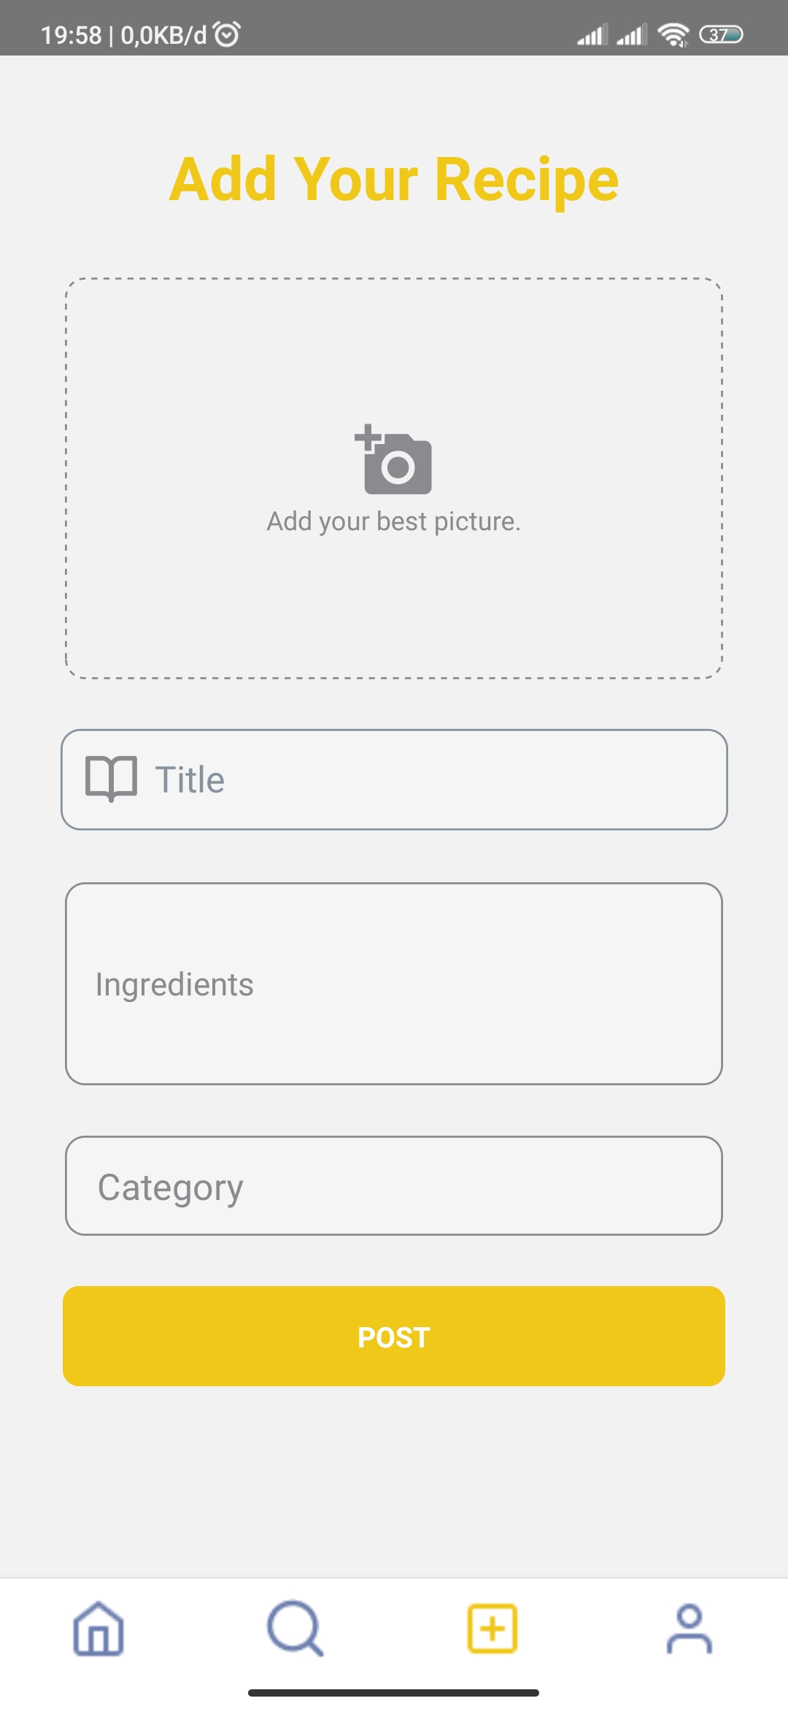Screen dimensions: 788x1709
Task: Select the Add Recipe plus icon
Action: point(492,1627)
